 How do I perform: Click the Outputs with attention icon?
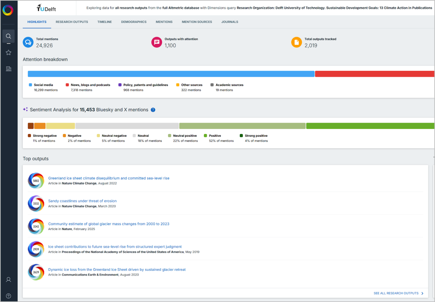(157, 42)
